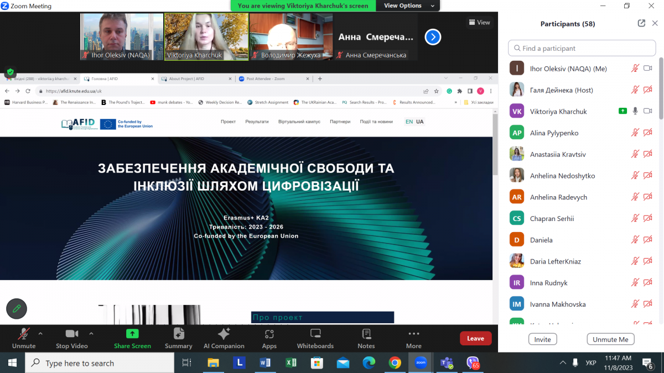This screenshot has height=373, width=664.
Task: Select the green annotation pencil tool
Action: coord(16,309)
